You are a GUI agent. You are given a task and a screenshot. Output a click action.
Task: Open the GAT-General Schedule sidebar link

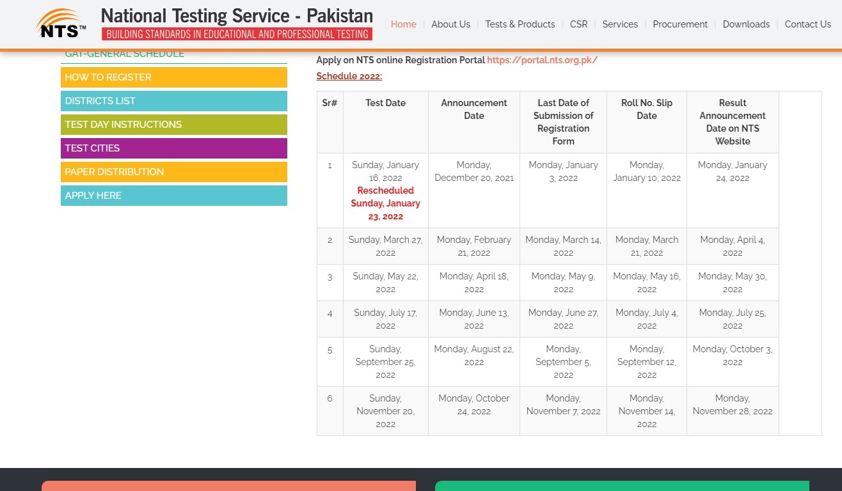click(x=125, y=55)
